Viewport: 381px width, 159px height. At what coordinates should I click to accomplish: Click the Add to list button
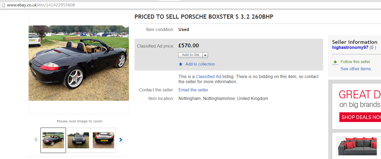pyautogui.click(x=190, y=55)
